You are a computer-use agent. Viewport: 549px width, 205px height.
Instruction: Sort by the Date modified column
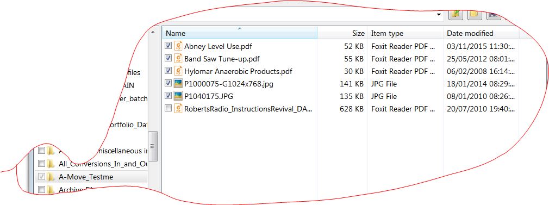[481, 33]
